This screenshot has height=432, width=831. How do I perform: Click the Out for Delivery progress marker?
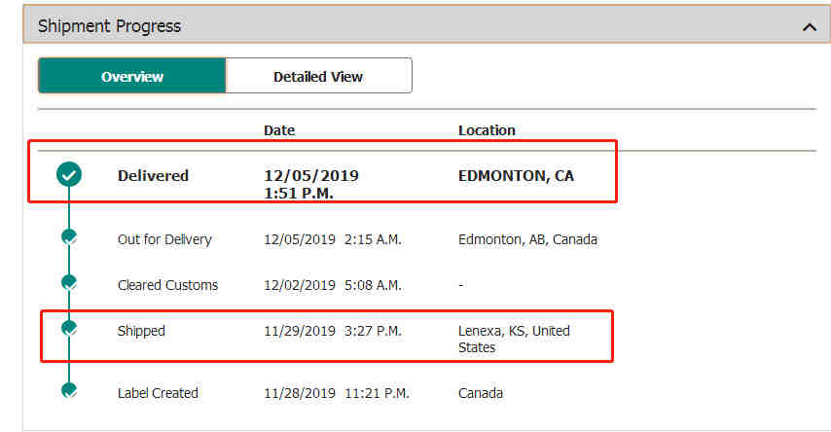click(69, 236)
